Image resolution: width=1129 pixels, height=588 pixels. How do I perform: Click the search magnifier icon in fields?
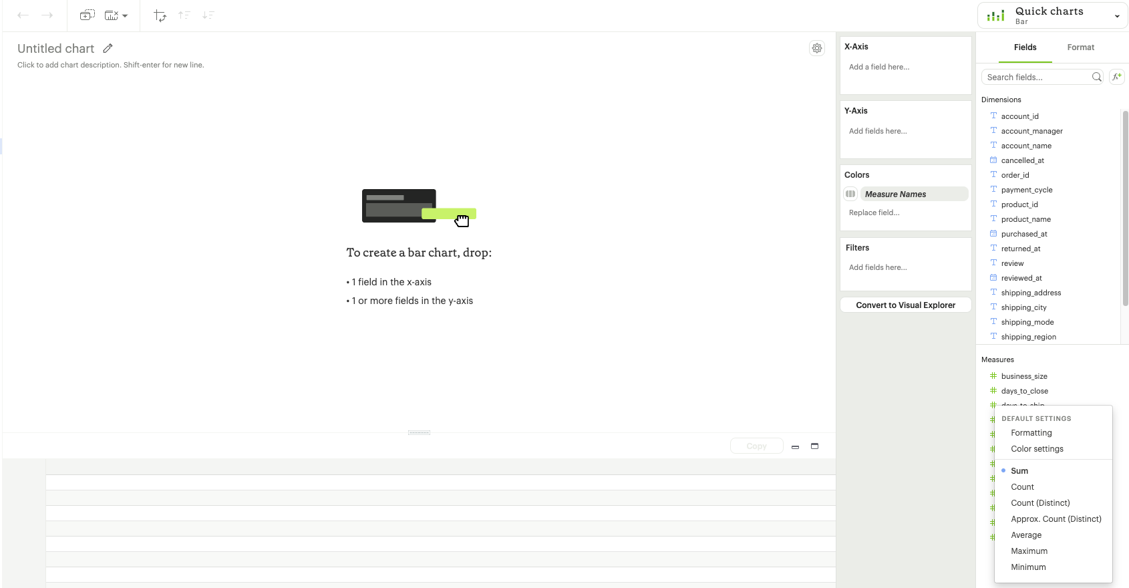click(1096, 77)
